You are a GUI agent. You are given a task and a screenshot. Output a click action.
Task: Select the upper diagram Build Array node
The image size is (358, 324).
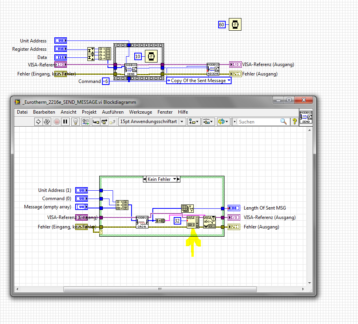(x=105, y=53)
